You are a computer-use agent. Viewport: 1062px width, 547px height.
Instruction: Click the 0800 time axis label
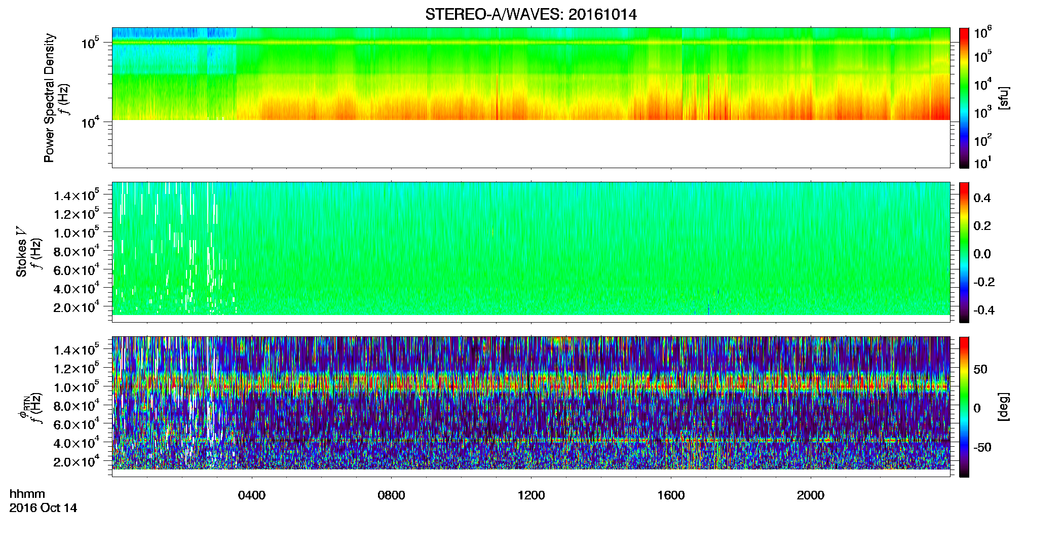[391, 495]
